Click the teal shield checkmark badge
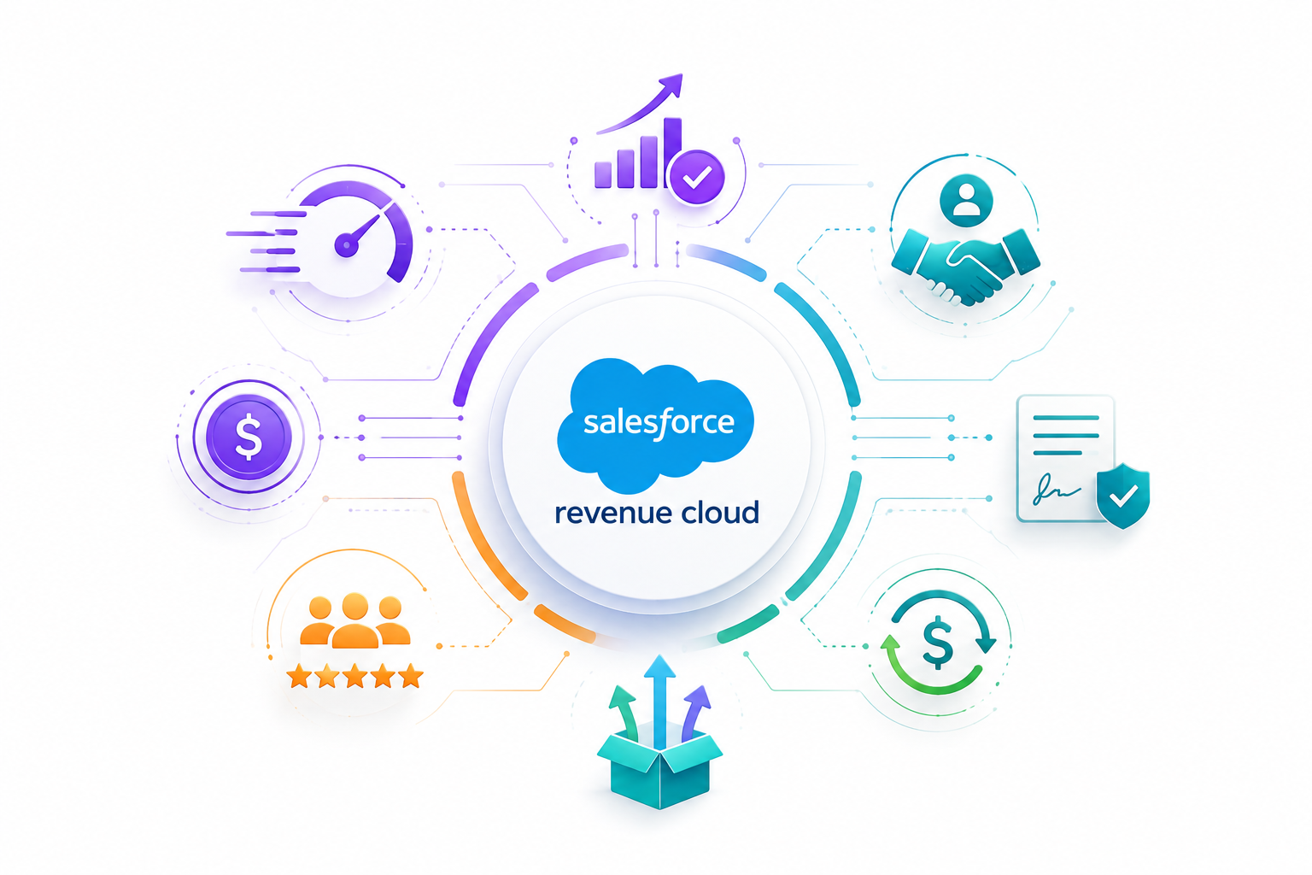The width and height of the screenshot is (1312, 875). click(1123, 496)
